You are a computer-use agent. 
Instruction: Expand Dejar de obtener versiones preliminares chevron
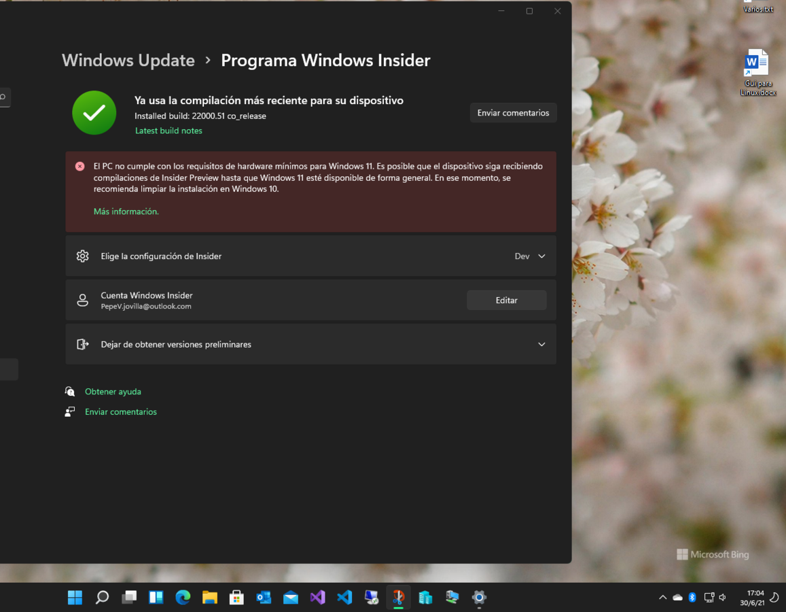(x=541, y=345)
